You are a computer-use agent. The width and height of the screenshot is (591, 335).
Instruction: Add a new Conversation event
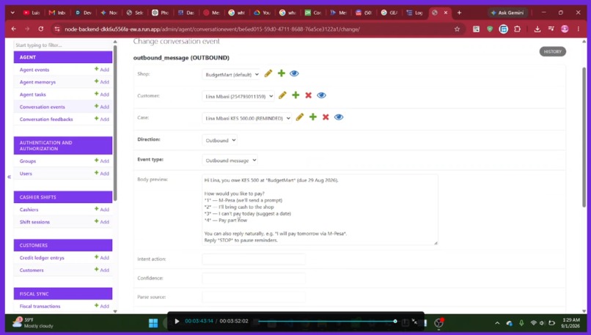tap(102, 106)
